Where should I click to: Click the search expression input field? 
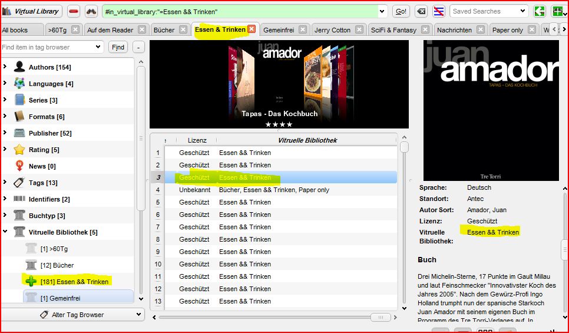[240, 12]
